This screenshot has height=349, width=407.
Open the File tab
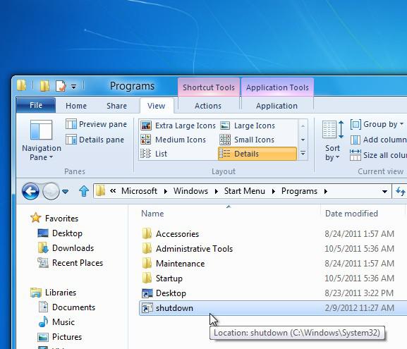coord(36,105)
